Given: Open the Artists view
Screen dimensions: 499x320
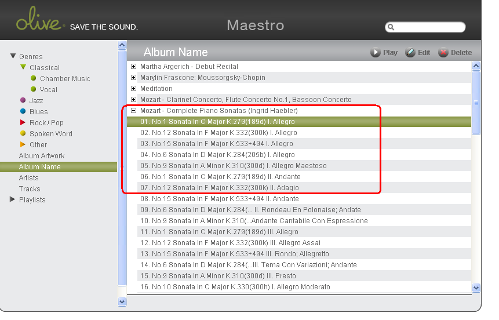Looking at the screenshot, I should [28, 177].
